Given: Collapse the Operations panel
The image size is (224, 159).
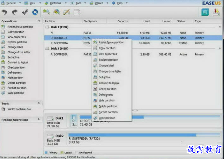Looking at the screenshot, I should [x=38, y=21].
